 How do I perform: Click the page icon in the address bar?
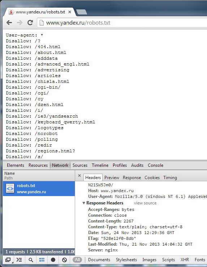tap(42, 23)
